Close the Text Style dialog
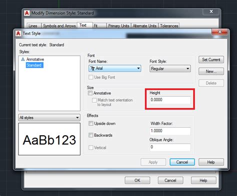Viewport: 237px width, 196px height. tap(220, 32)
